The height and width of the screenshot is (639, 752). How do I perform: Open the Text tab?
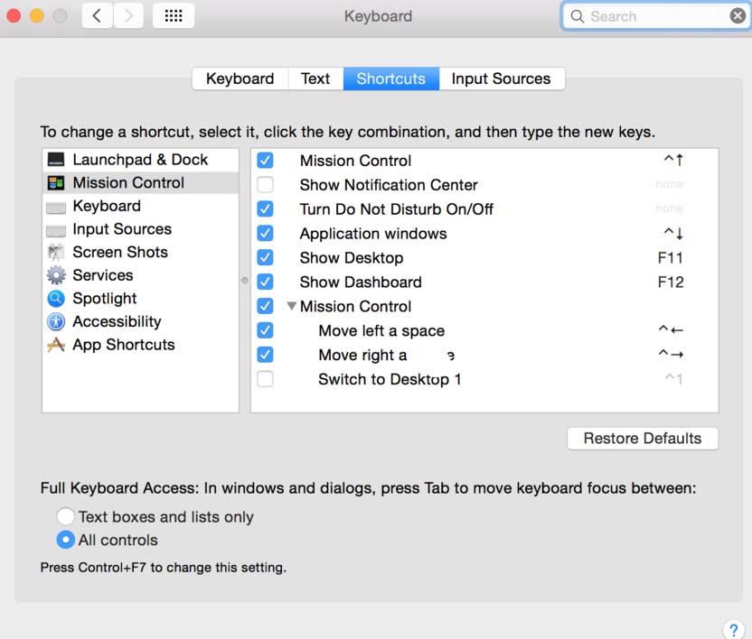point(315,79)
